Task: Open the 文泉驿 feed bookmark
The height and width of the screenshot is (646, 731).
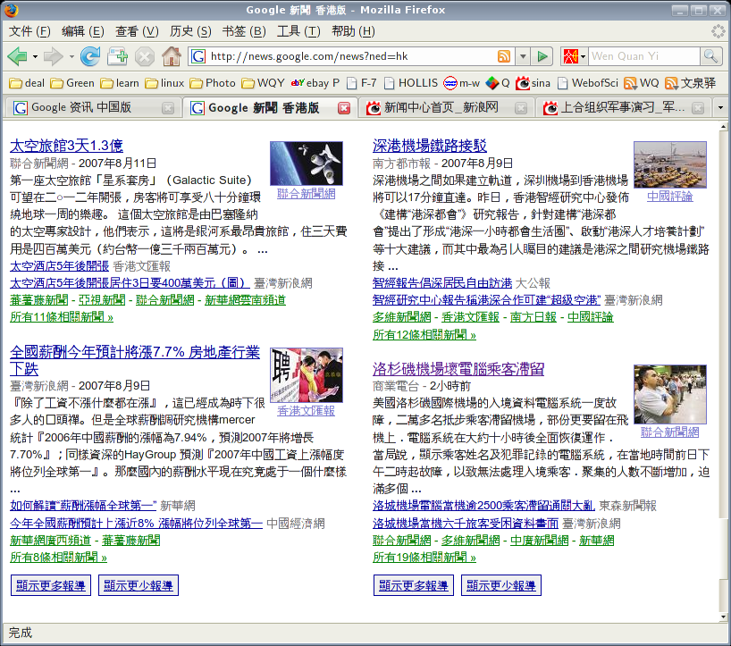Action: coord(691,83)
